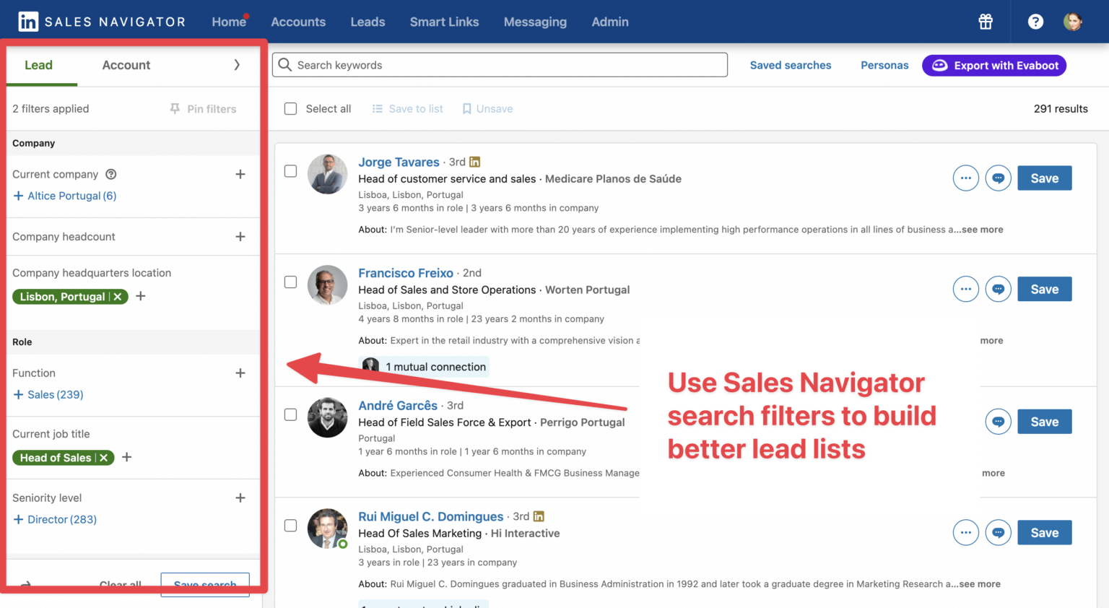Click the message icon for Francisco Freixo
The height and width of the screenshot is (608, 1109).
coord(998,289)
